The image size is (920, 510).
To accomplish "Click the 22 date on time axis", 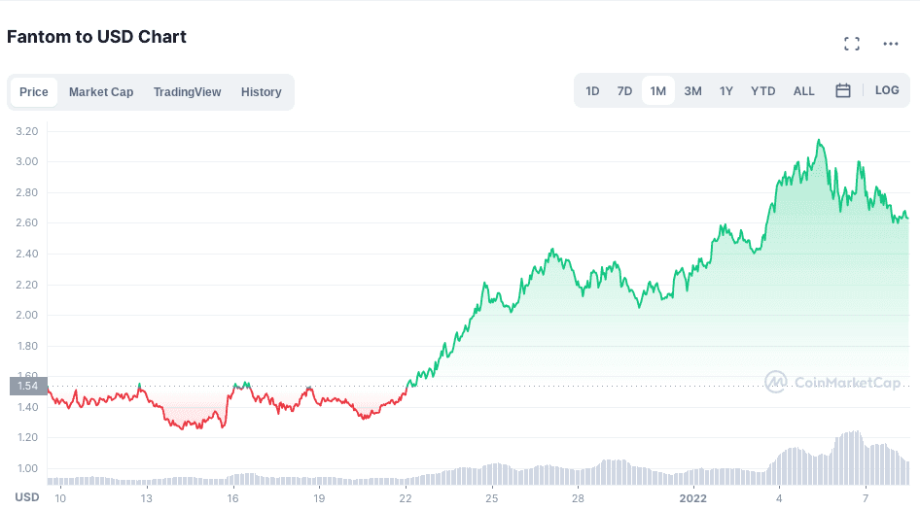I will click(406, 497).
